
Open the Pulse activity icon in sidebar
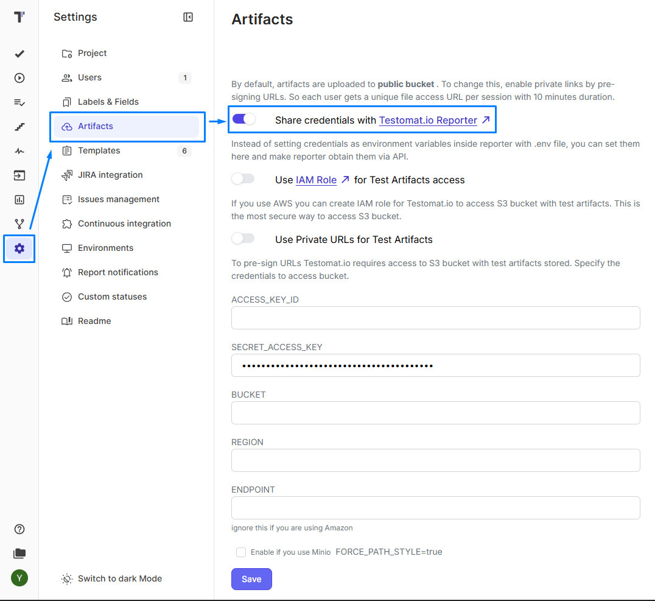[x=19, y=151]
